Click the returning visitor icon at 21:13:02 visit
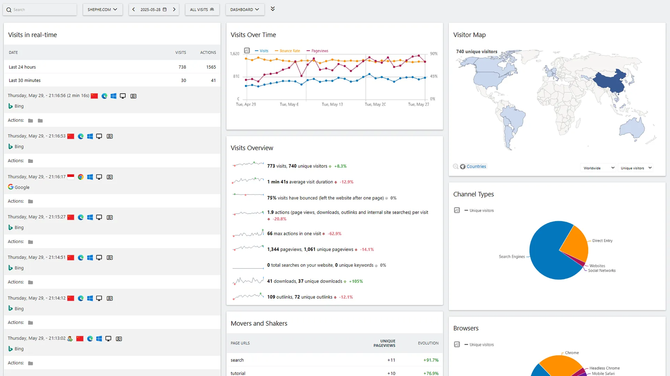This screenshot has height=376, width=670. click(x=70, y=339)
